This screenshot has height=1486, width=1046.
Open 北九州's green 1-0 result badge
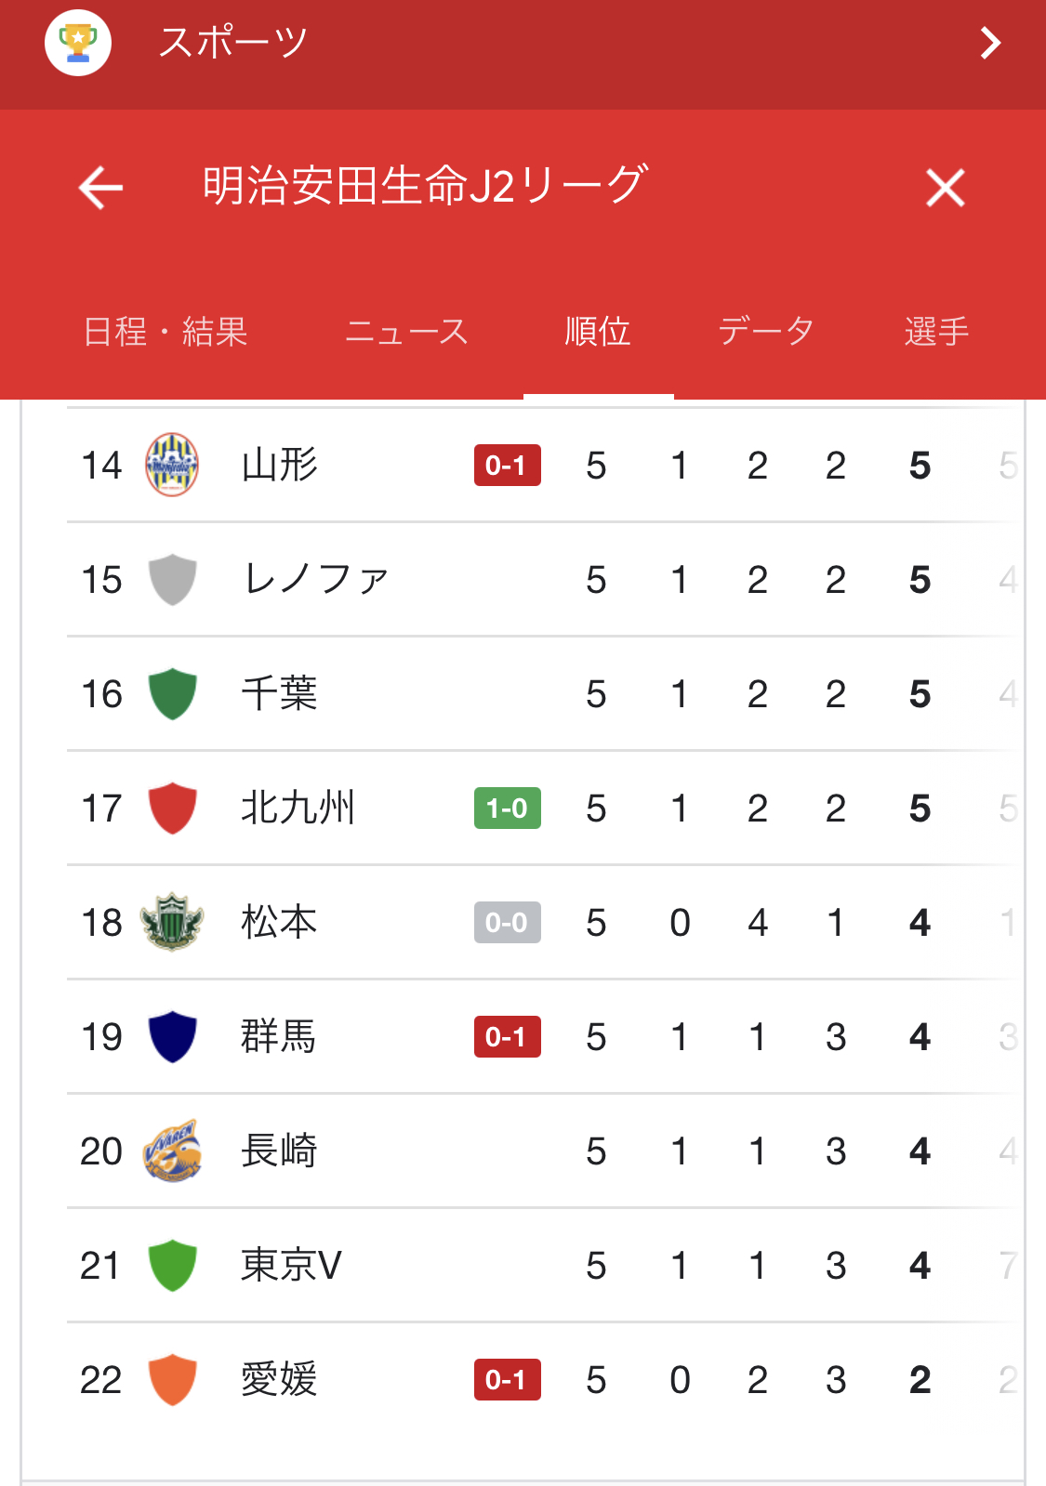507,808
